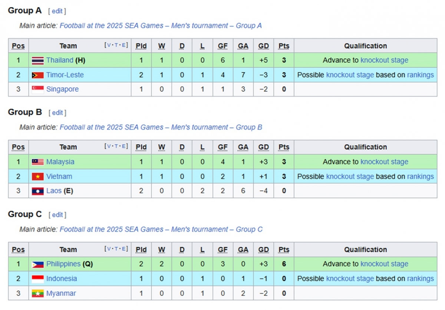Open the Philippines team link

pyautogui.click(x=63, y=264)
